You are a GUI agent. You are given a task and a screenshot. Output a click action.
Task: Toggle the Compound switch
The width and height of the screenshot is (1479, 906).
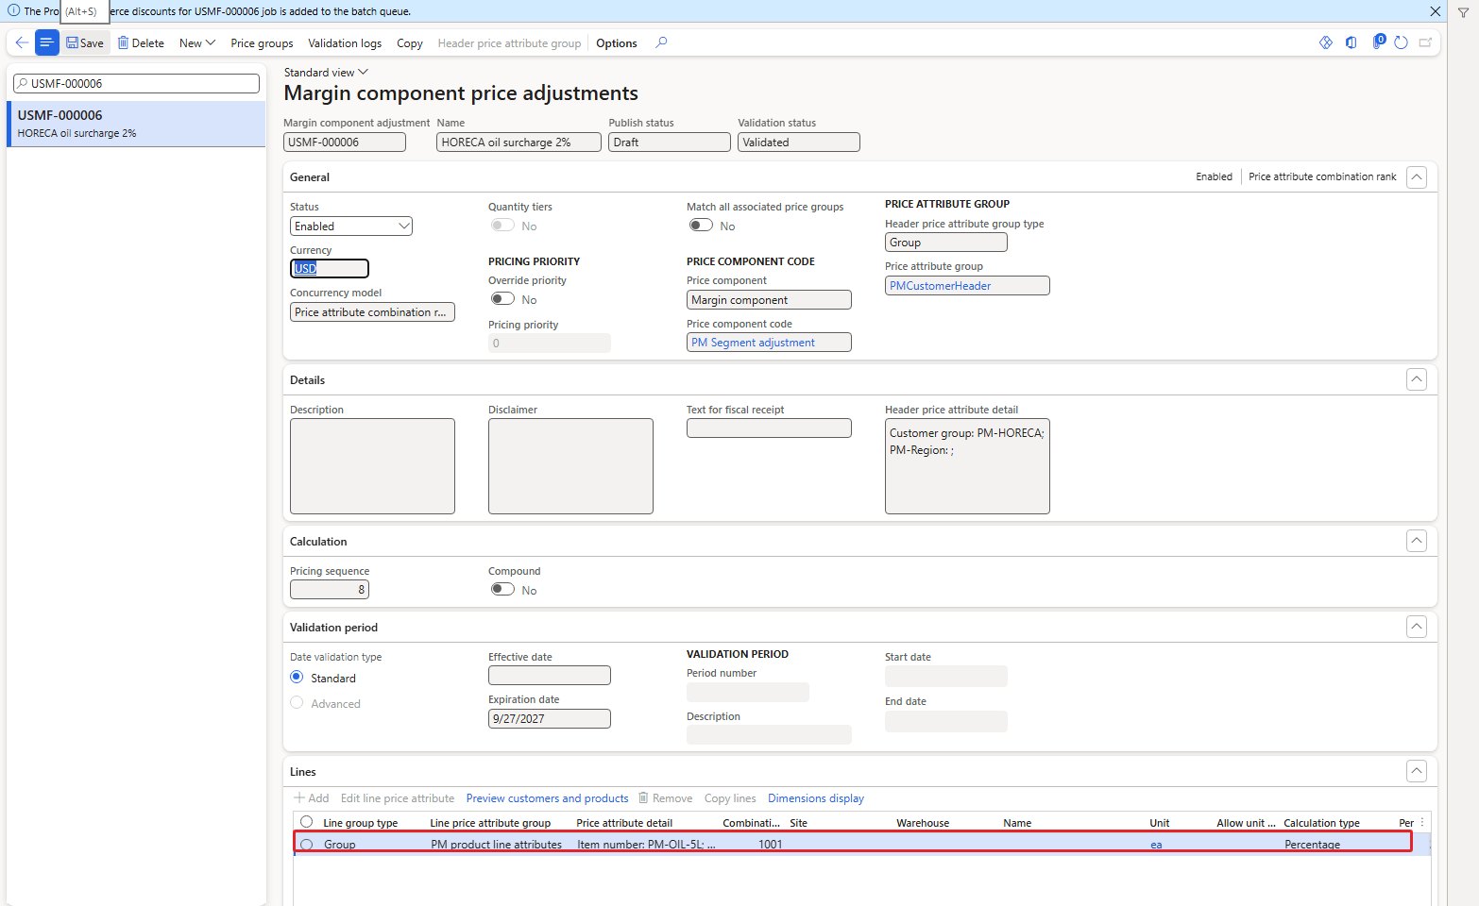502,590
